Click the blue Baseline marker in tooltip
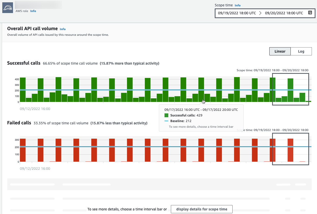This screenshot has height=214, width=317. (167, 121)
